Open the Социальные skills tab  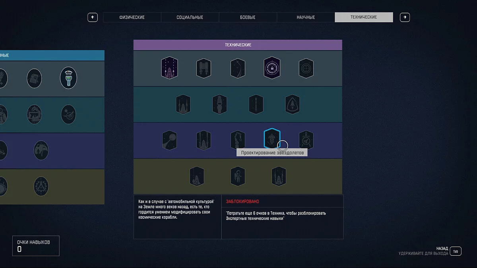(190, 17)
